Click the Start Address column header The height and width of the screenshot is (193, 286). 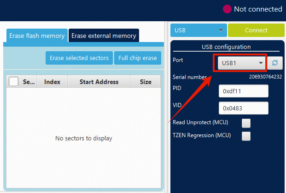[99, 82]
